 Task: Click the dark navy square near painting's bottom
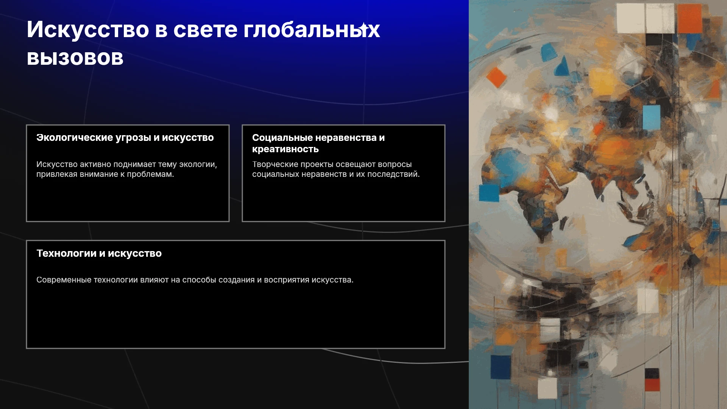[501, 367]
